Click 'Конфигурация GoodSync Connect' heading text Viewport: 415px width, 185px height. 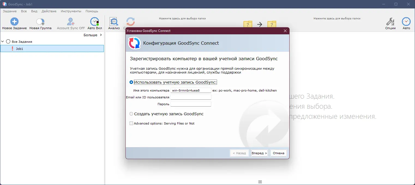[181, 43]
